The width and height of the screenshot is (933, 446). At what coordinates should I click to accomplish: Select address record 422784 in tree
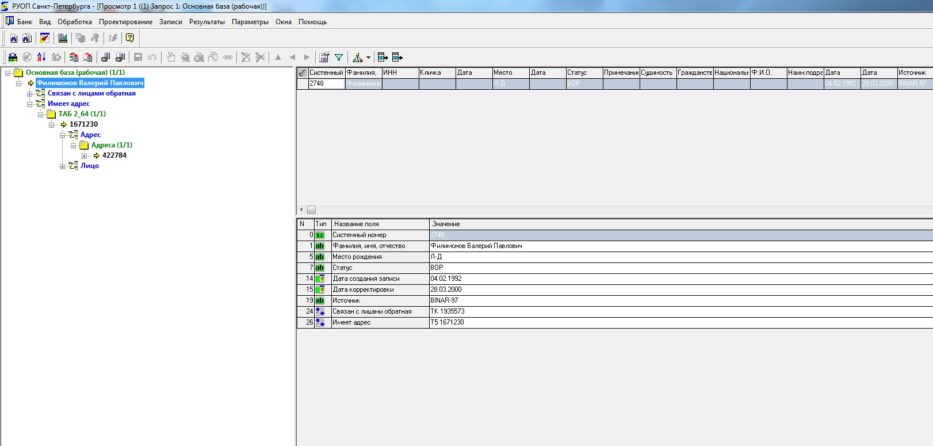[x=114, y=155]
